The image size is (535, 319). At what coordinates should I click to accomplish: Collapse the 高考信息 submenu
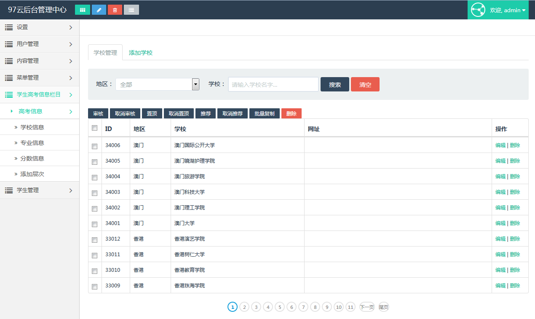(40, 111)
